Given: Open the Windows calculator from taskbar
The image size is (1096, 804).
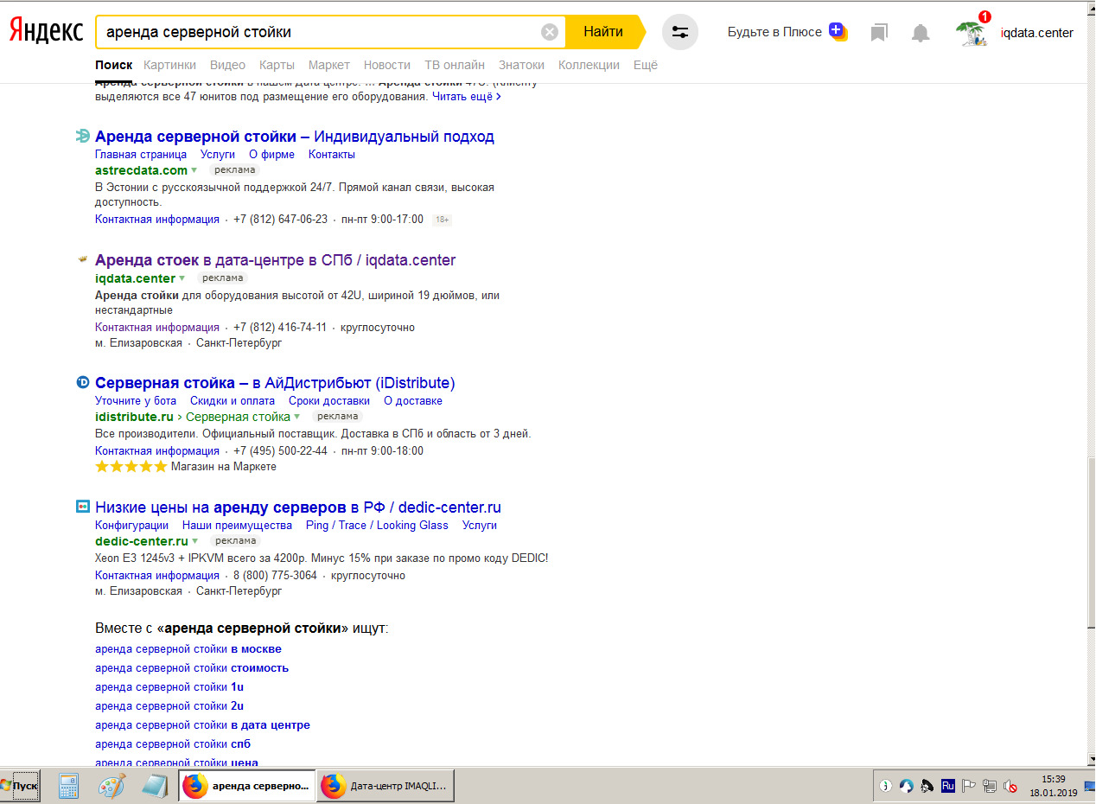Looking at the screenshot, I should click(x=68, y=786).
